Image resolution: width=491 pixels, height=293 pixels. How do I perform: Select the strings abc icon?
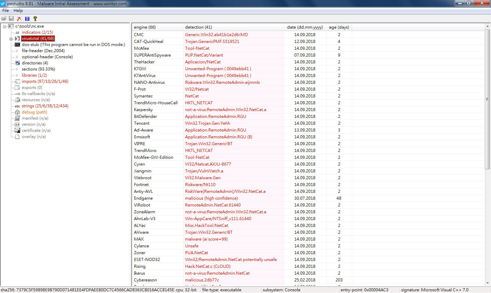[17, 106]
